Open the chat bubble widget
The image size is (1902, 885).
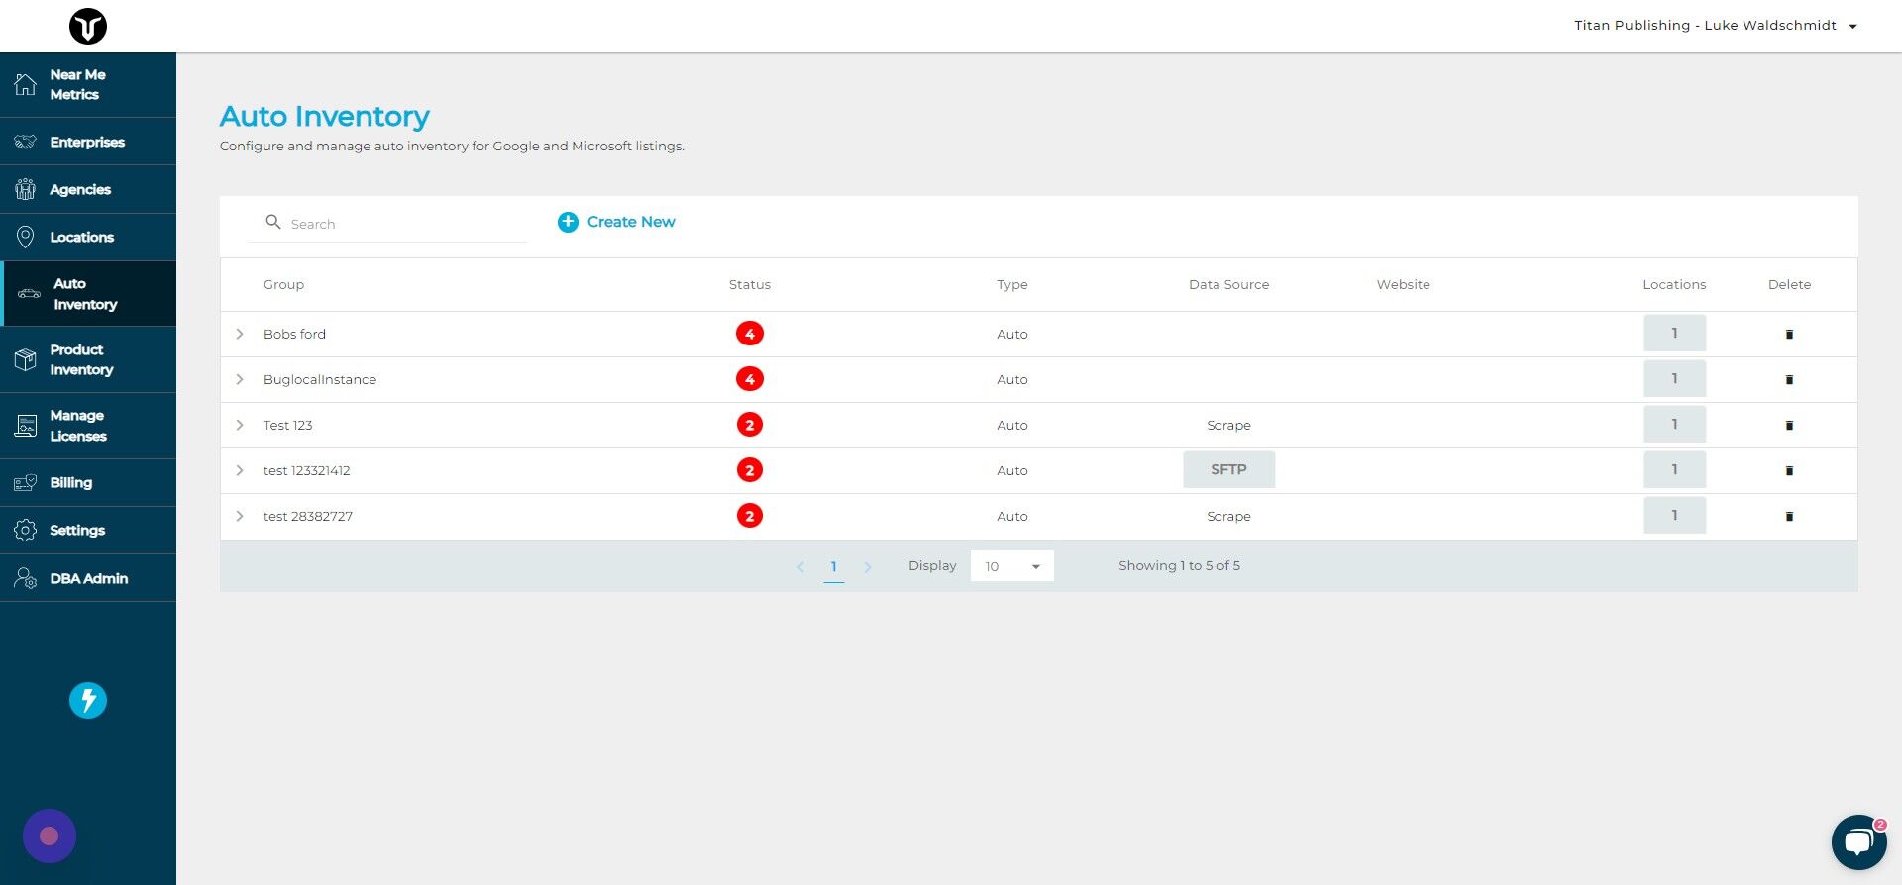[1858, 841]
